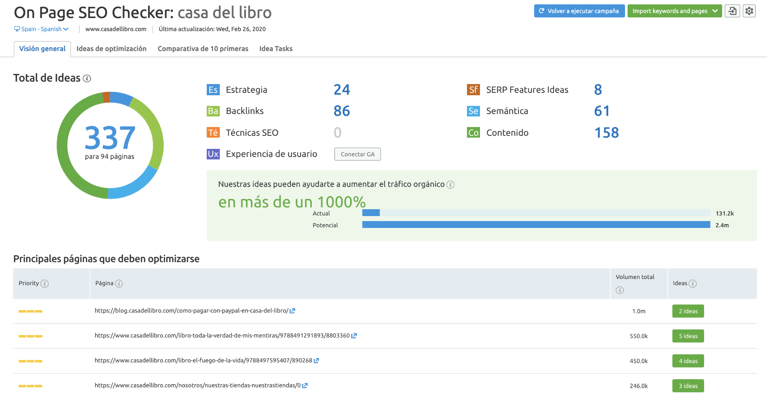Image resolution: width=767 pixels, height=398 pixels.
Task: Open Ideas de optimización tab
Action: click(x=111, y=49)
